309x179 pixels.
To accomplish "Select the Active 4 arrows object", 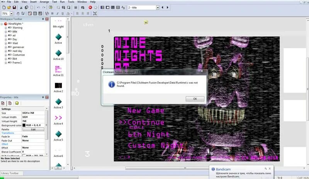I will coord(58,120).
